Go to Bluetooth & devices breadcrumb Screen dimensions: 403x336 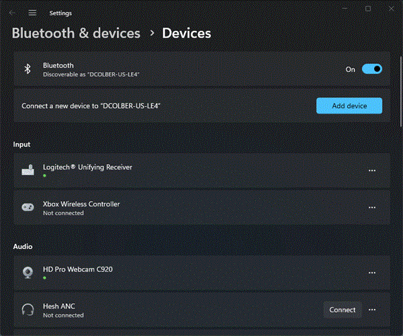tap(76, 33)
